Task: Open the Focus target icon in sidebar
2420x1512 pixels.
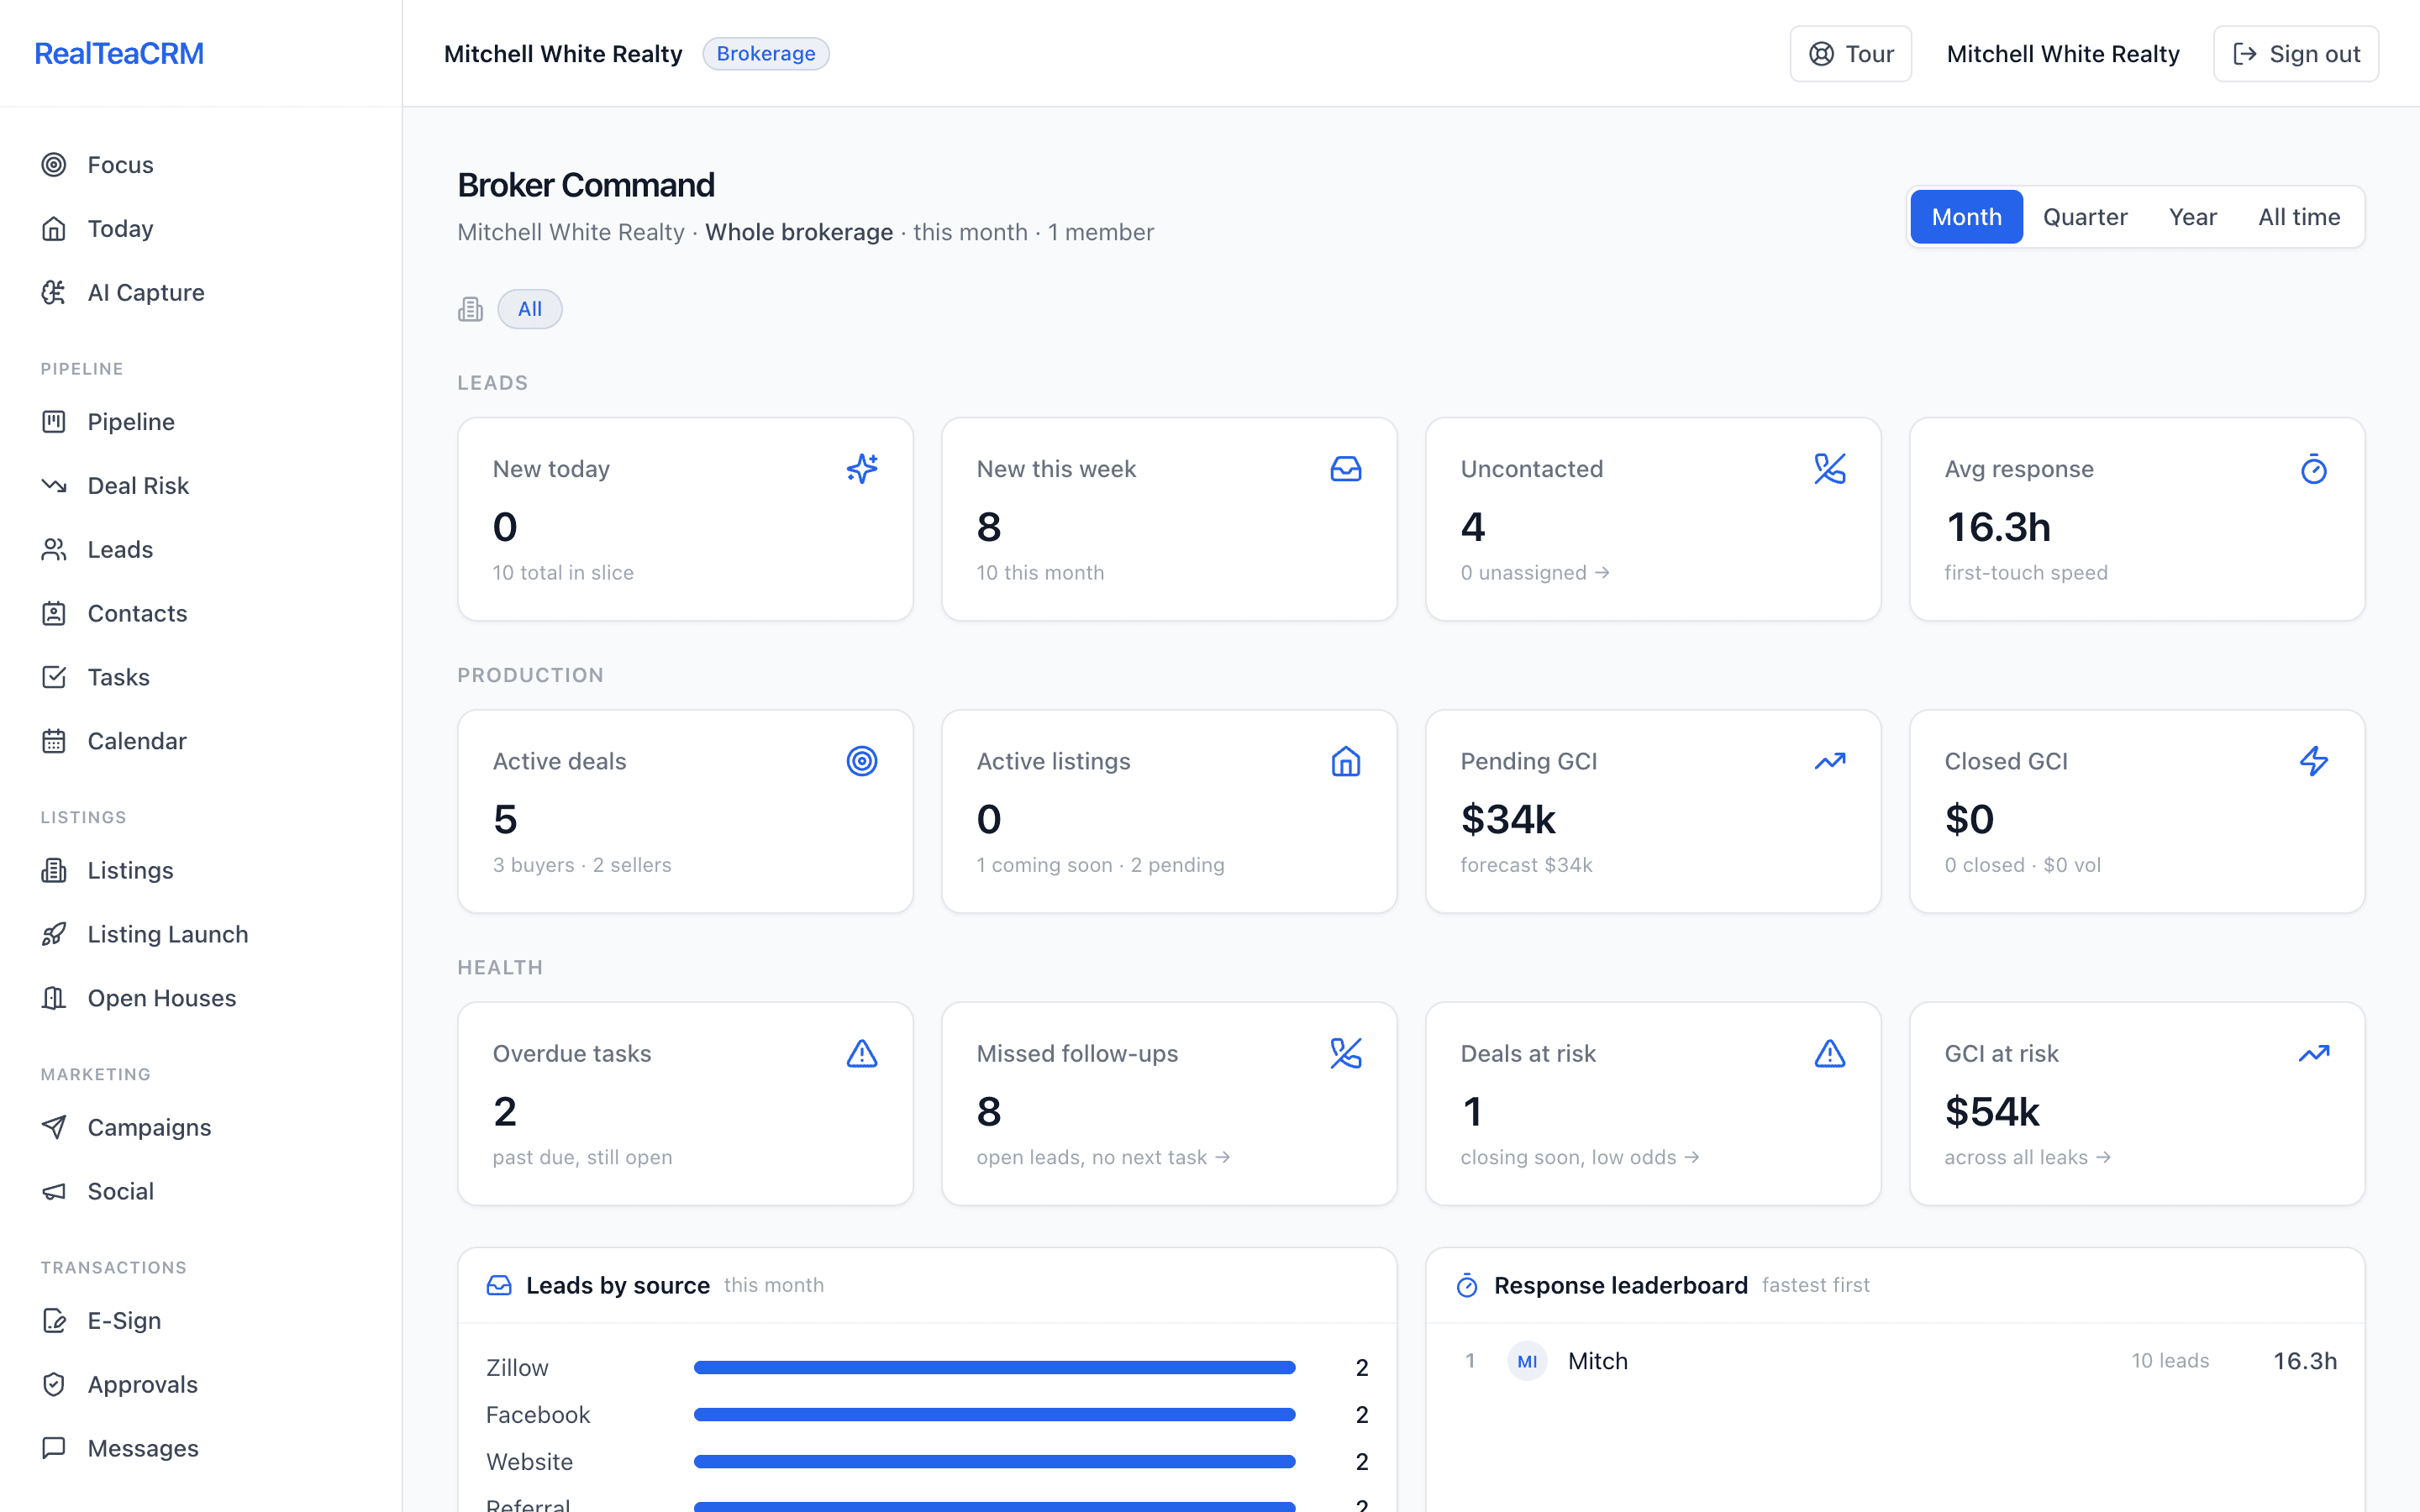Action: click(54, 165)
